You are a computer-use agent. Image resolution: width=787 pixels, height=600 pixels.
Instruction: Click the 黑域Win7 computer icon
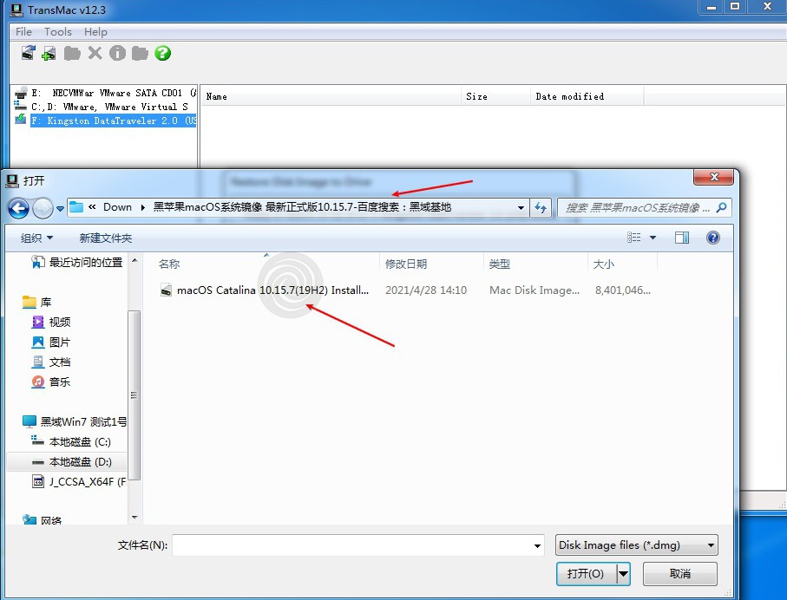click(x=30, y=421)
